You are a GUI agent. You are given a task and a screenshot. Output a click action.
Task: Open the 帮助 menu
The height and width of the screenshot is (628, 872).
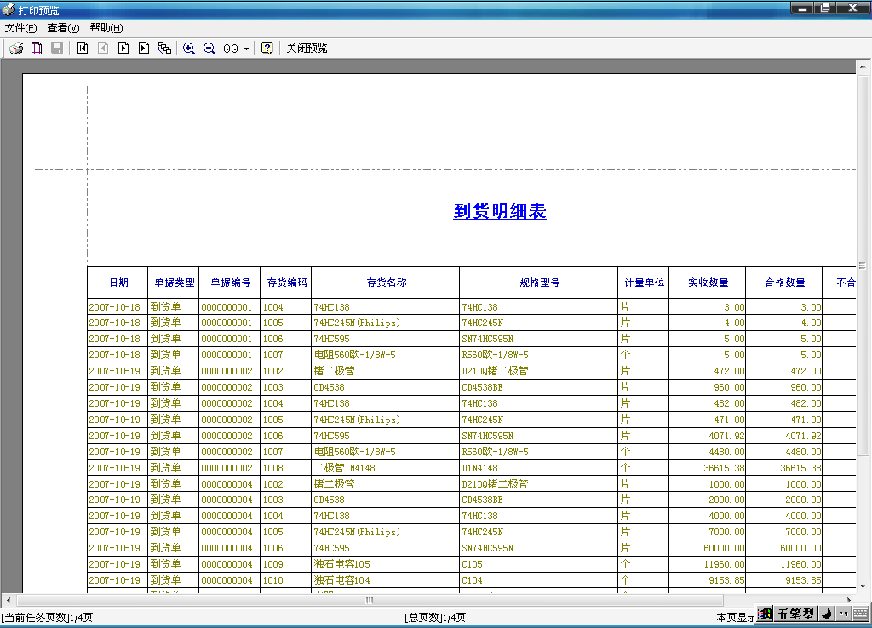106,28
